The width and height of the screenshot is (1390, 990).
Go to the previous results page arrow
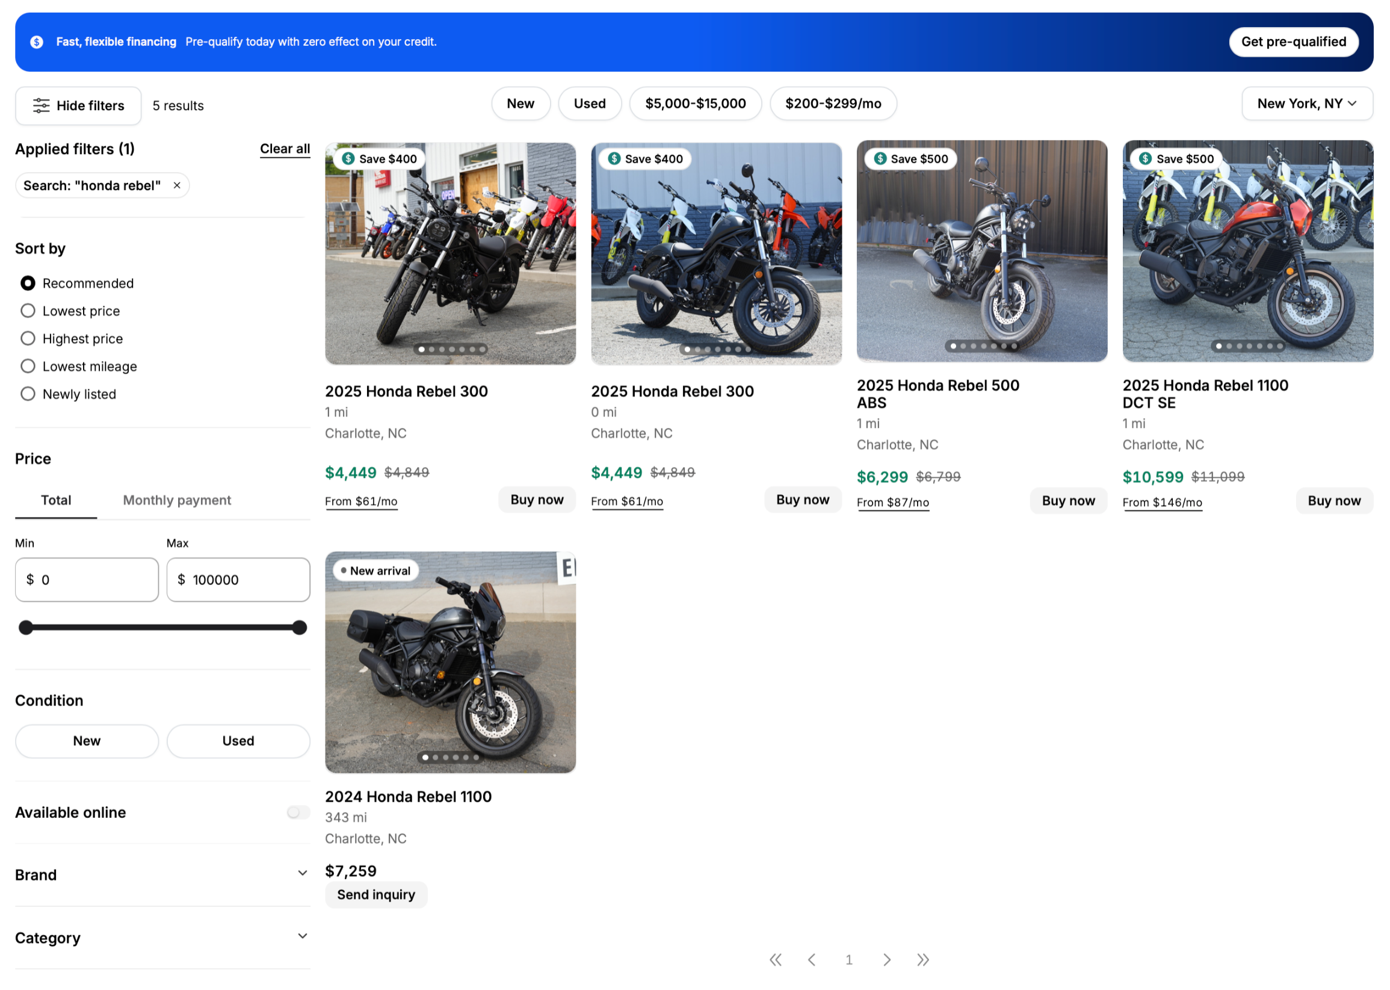pyautogui.click(x=812, y=961)
